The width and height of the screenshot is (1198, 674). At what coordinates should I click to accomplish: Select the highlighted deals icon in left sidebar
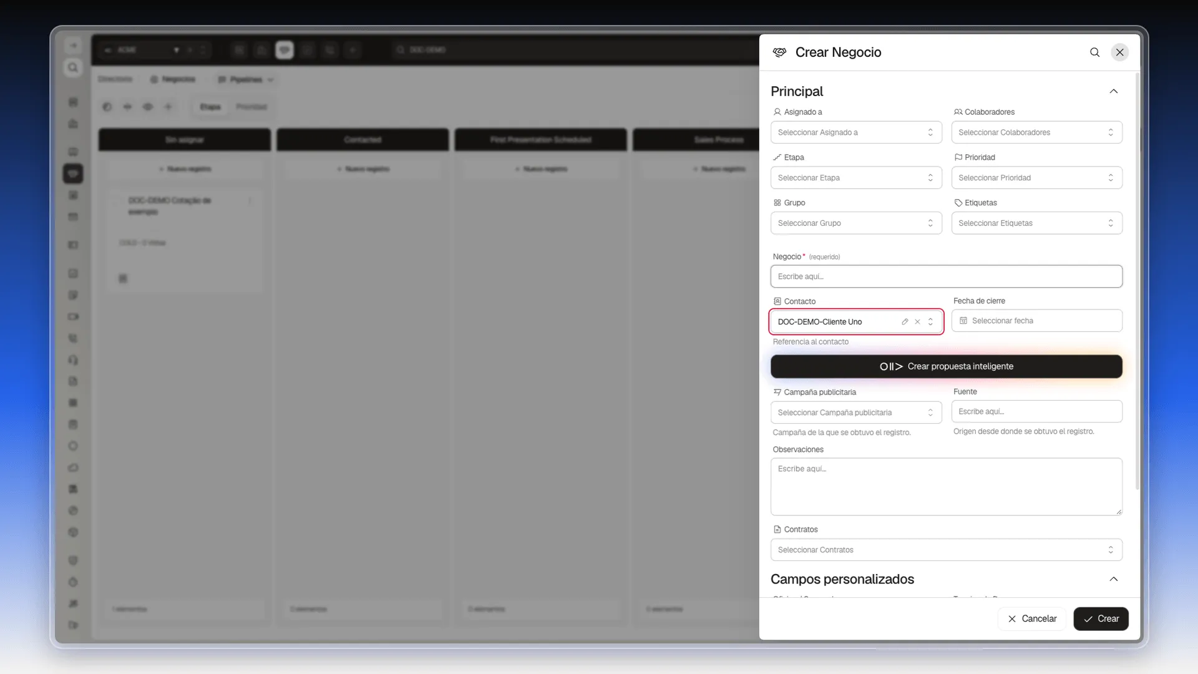pos(73,173)
